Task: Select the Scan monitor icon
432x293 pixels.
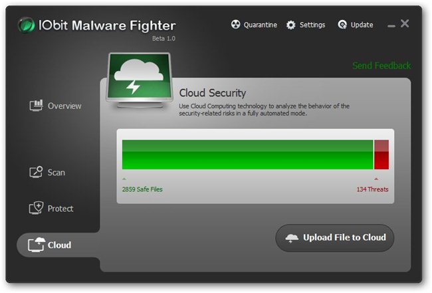Action: (x=36, y=172)
